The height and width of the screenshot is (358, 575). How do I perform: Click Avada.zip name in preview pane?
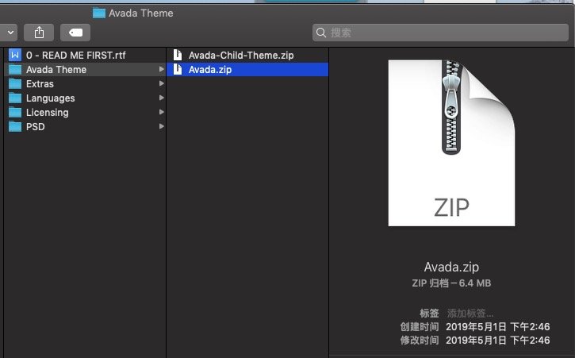(x=451, y=267)
